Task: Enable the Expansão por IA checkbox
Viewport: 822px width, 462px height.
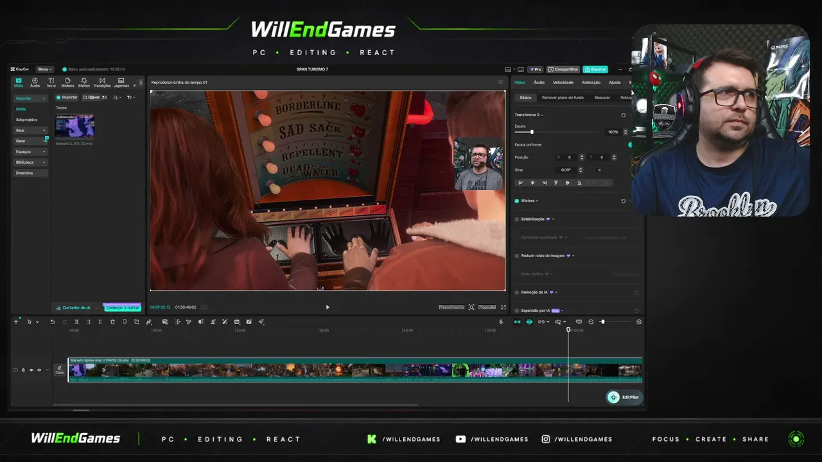Action: (x=517, y=311)
